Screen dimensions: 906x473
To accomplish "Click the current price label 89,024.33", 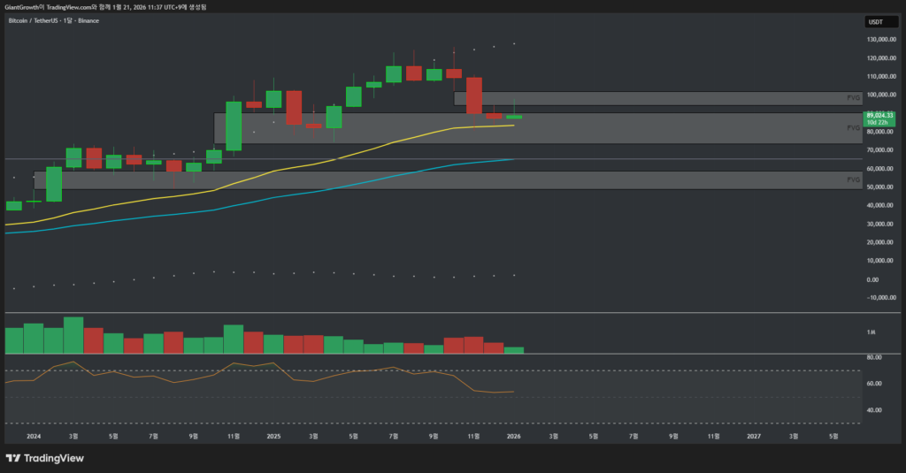I will [x=878, y=115].
